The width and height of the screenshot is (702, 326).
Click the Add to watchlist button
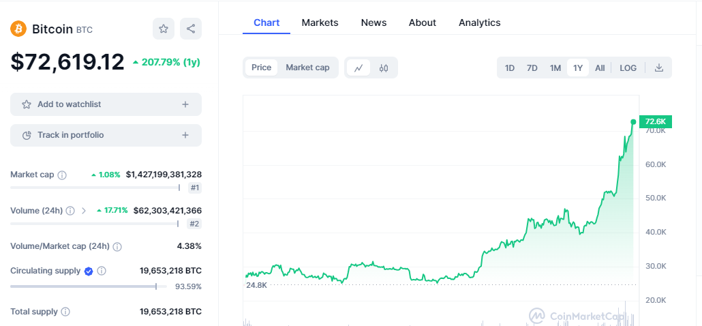[106, 104]
